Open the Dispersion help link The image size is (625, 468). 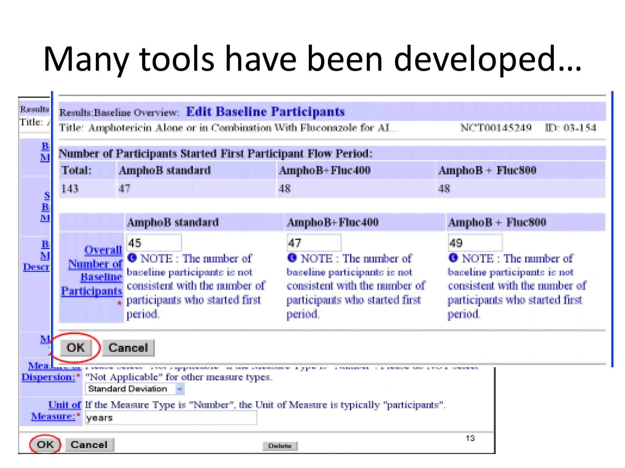(x=48, y=377)
